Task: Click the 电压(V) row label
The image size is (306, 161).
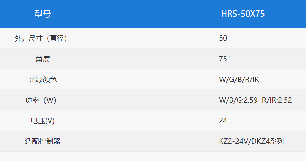Action: 43,120
